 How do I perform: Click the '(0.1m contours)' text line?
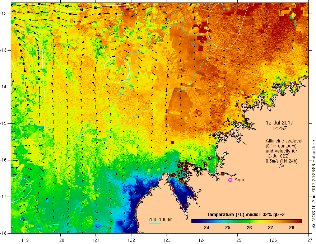[x=281, y=146]
